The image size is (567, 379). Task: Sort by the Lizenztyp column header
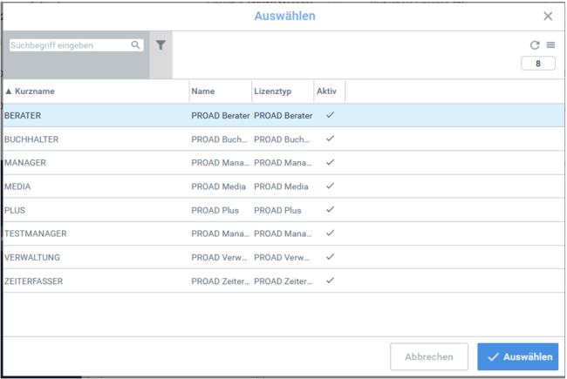(272, 91)
